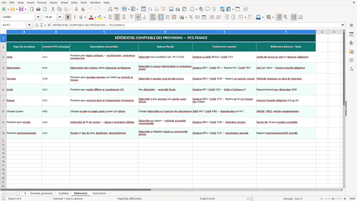Toggle Bold formatting
This screenshot has width=357, height=201.
[x=68, y=17]
